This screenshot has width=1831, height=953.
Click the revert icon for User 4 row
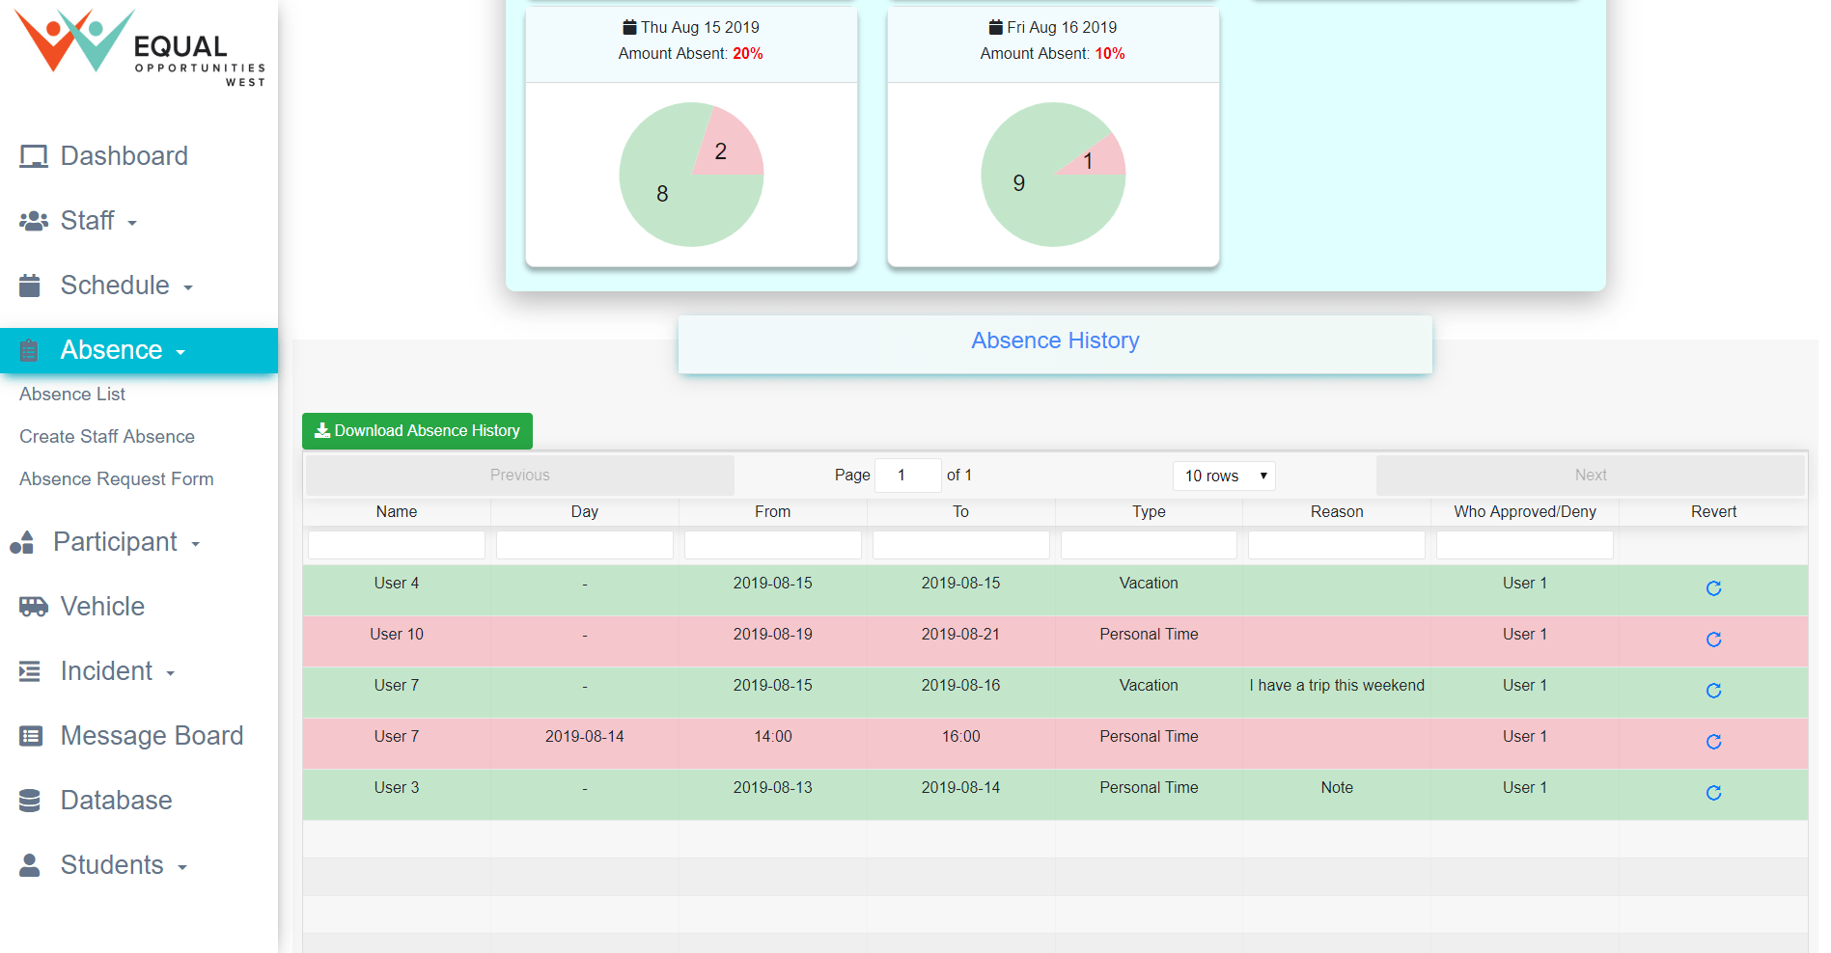pyautogui.click(x=1713, y=588)
